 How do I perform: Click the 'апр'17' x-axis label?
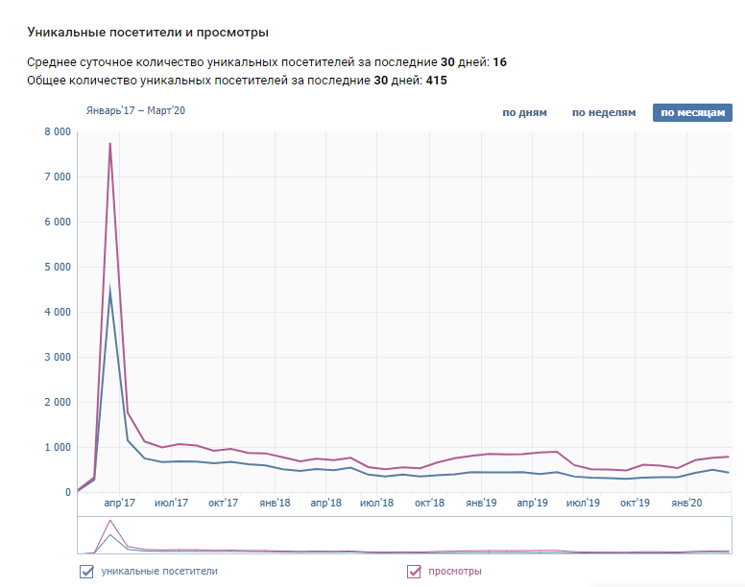click(119, 503)
